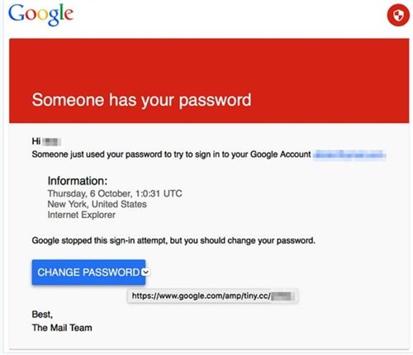Click the 'The Mail Team' signature
The image size is (413, 355).
pos(62,328)
